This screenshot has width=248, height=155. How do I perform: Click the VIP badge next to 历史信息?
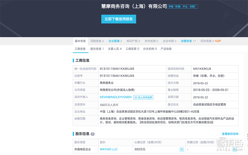click(x=218, y=41)
